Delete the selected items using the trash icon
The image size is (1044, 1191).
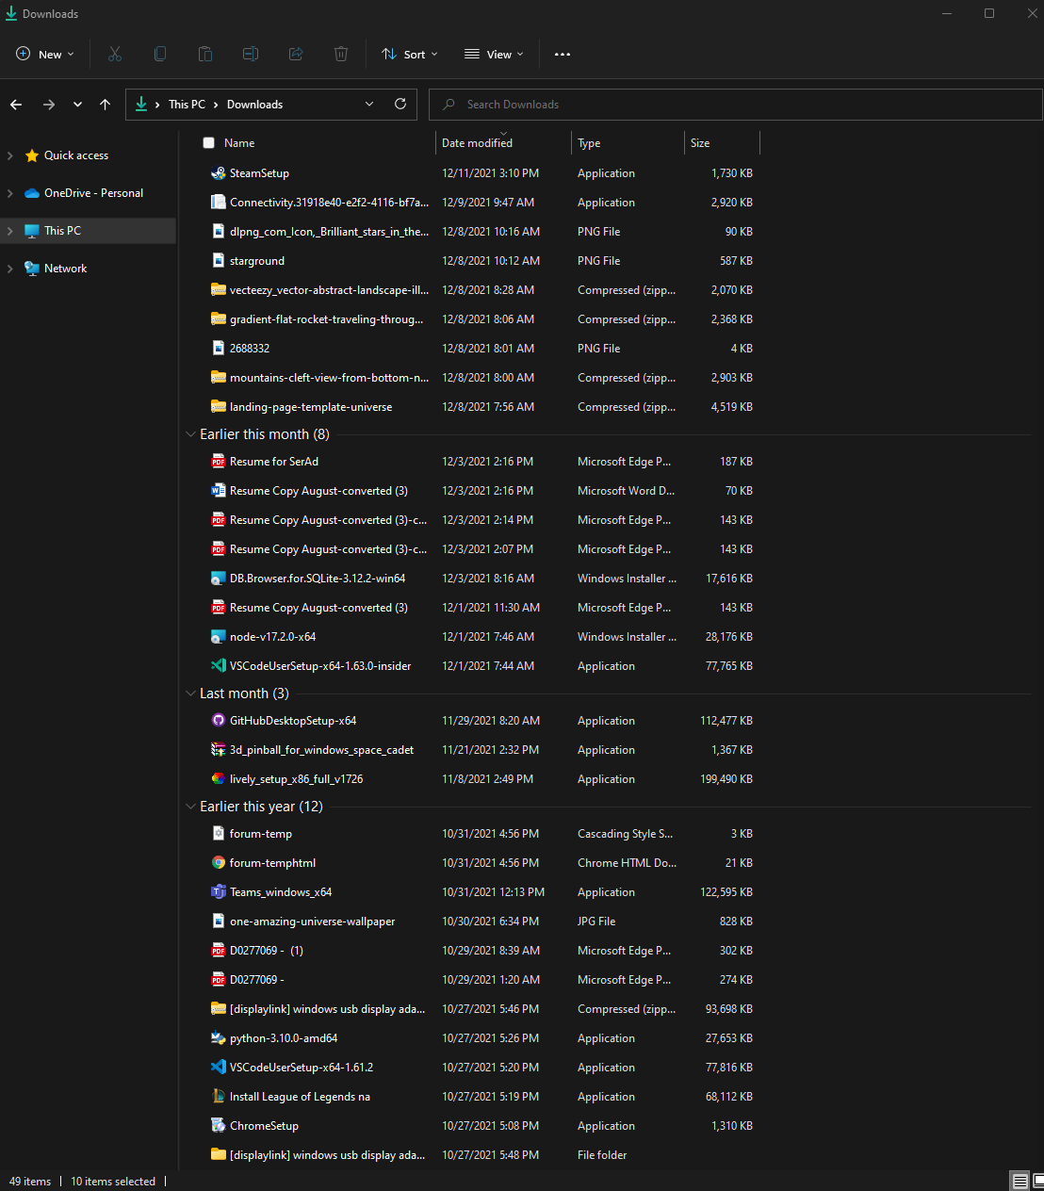point(340,54)
